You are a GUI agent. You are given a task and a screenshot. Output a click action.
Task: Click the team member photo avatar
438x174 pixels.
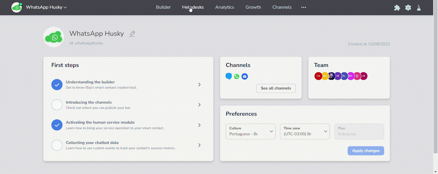(331, 76)
